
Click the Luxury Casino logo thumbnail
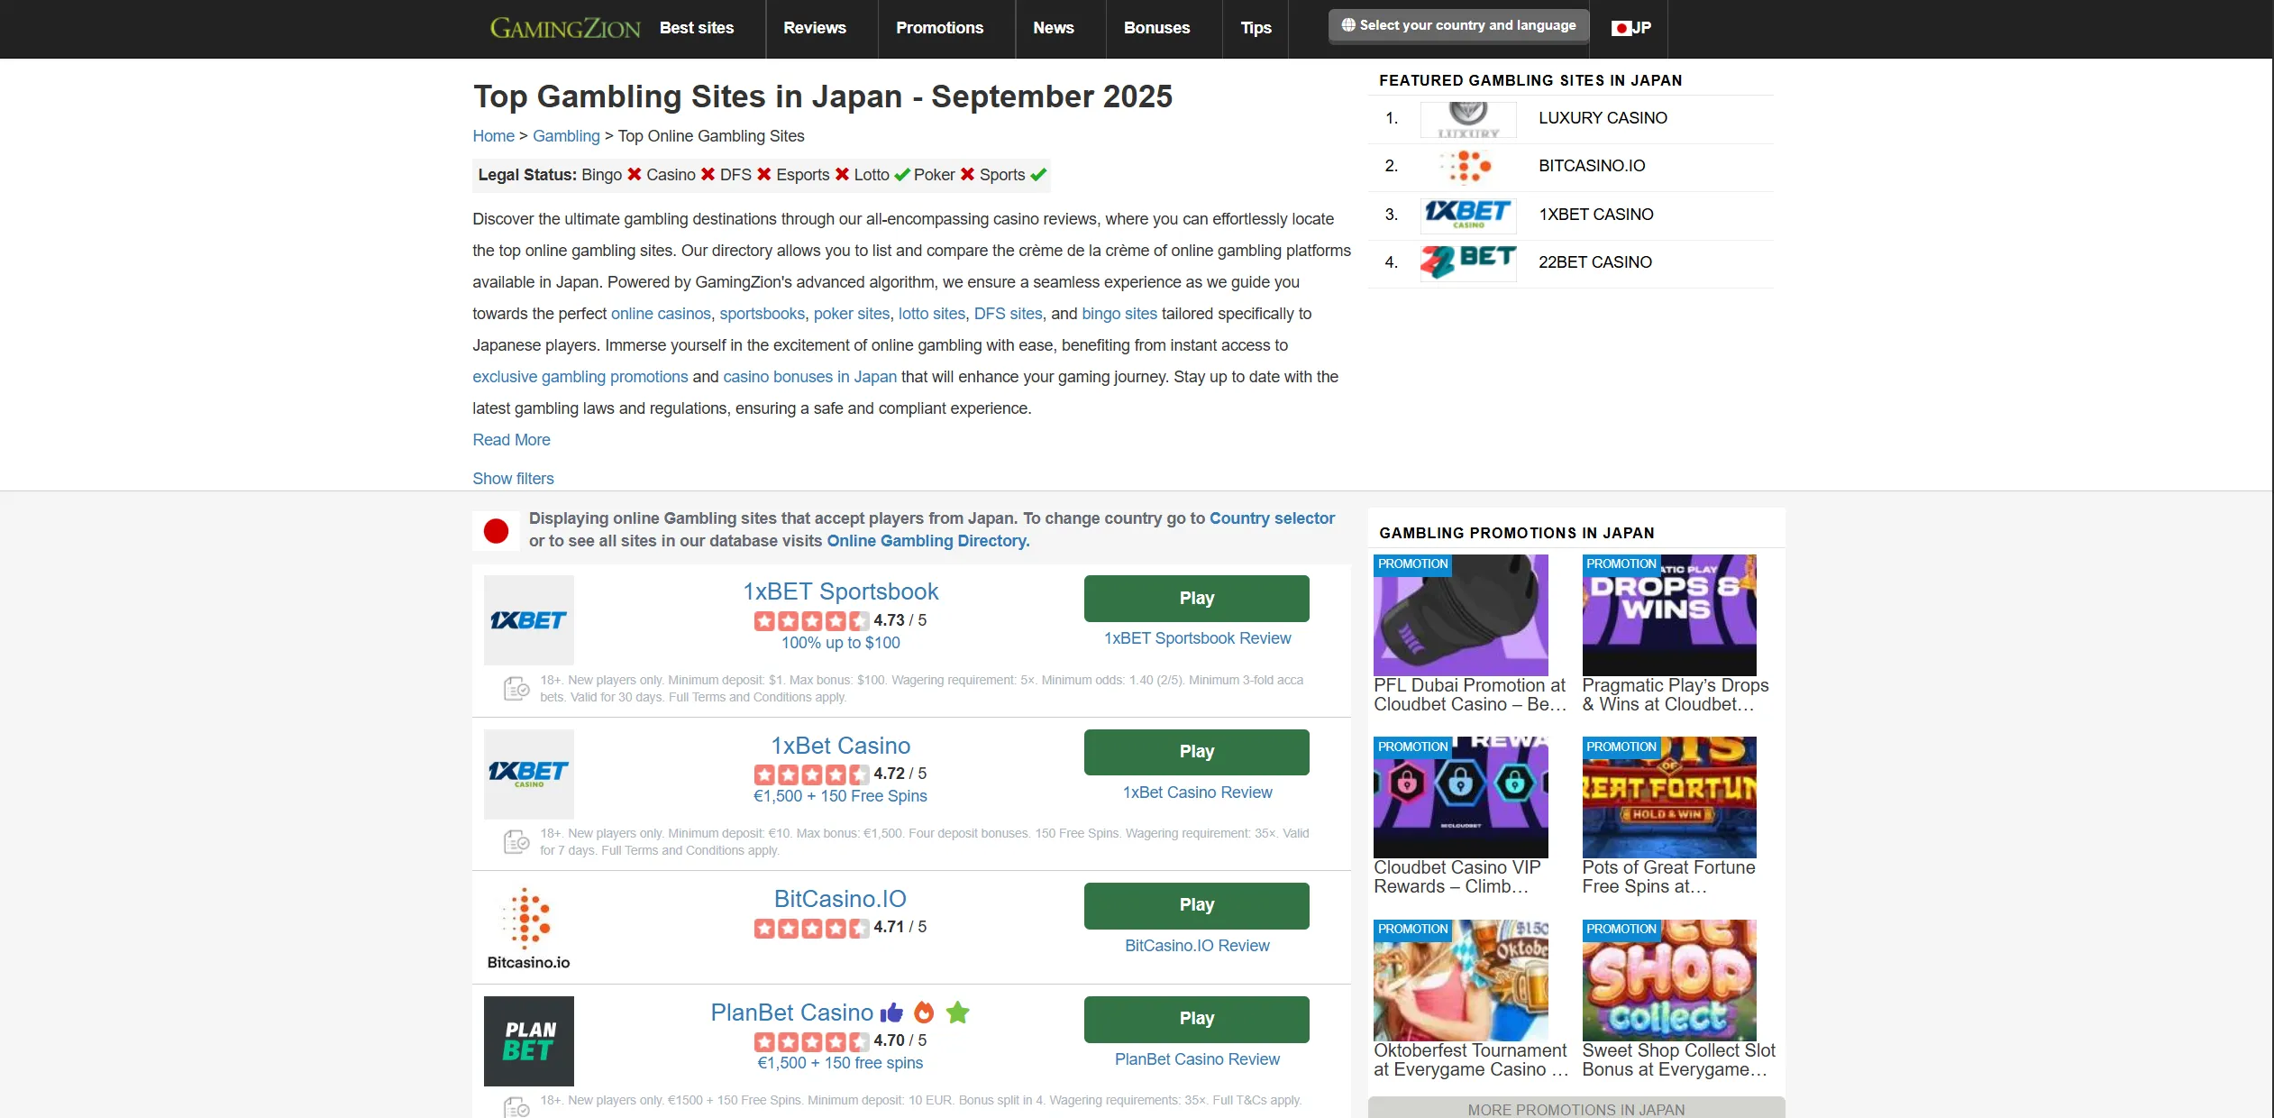click(1468, 119)
